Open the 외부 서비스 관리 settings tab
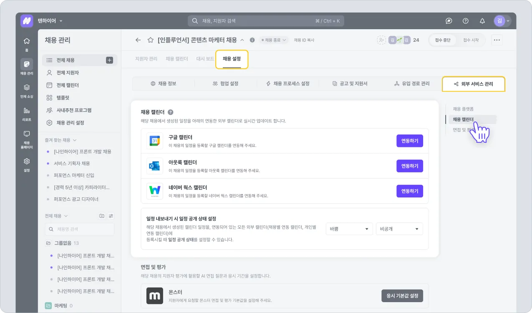Screen dimensions: 532x313 (x=473, y=84)
